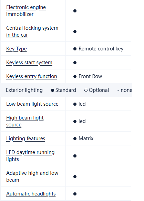Click Adaptive high and low beam link
The height and width of the screenshot is (201, 144).
click(x=32, y=176)
